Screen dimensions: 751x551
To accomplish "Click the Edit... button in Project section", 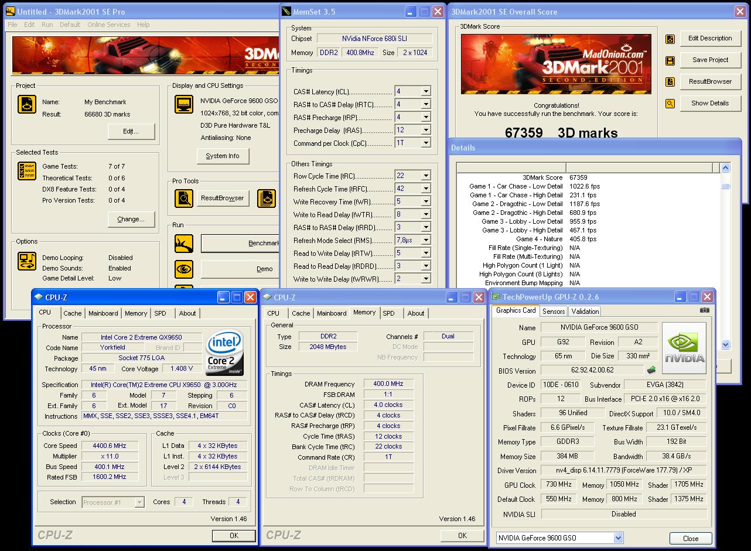I will coord(131,131).
